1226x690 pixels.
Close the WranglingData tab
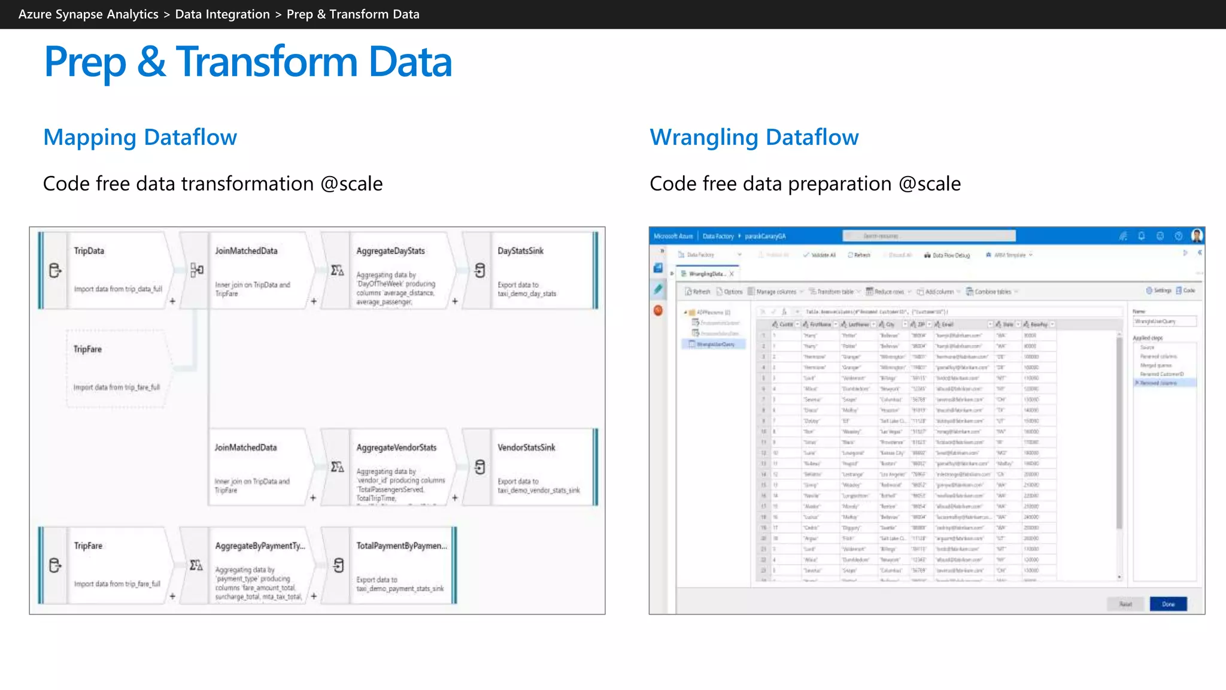tap(732, 274)
